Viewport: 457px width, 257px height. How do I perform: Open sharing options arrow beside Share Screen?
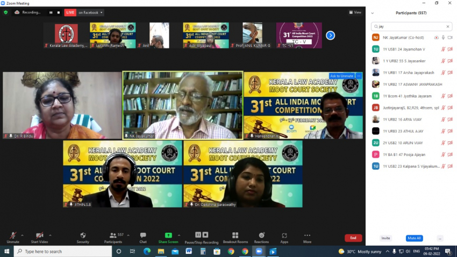click(179, 235)
